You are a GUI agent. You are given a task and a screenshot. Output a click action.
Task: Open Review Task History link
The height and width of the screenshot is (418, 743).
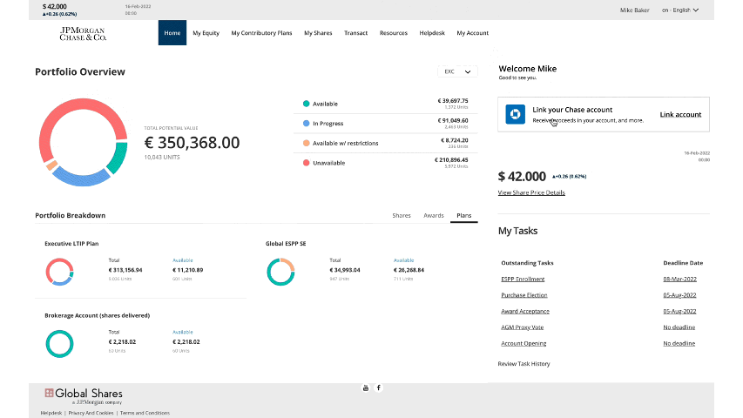click(523, 364)
